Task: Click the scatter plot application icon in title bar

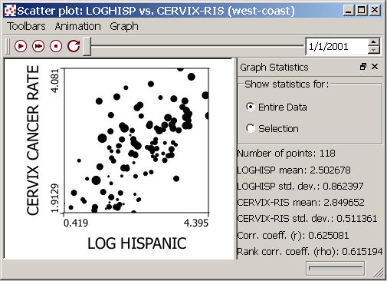Action: [10, 11]
